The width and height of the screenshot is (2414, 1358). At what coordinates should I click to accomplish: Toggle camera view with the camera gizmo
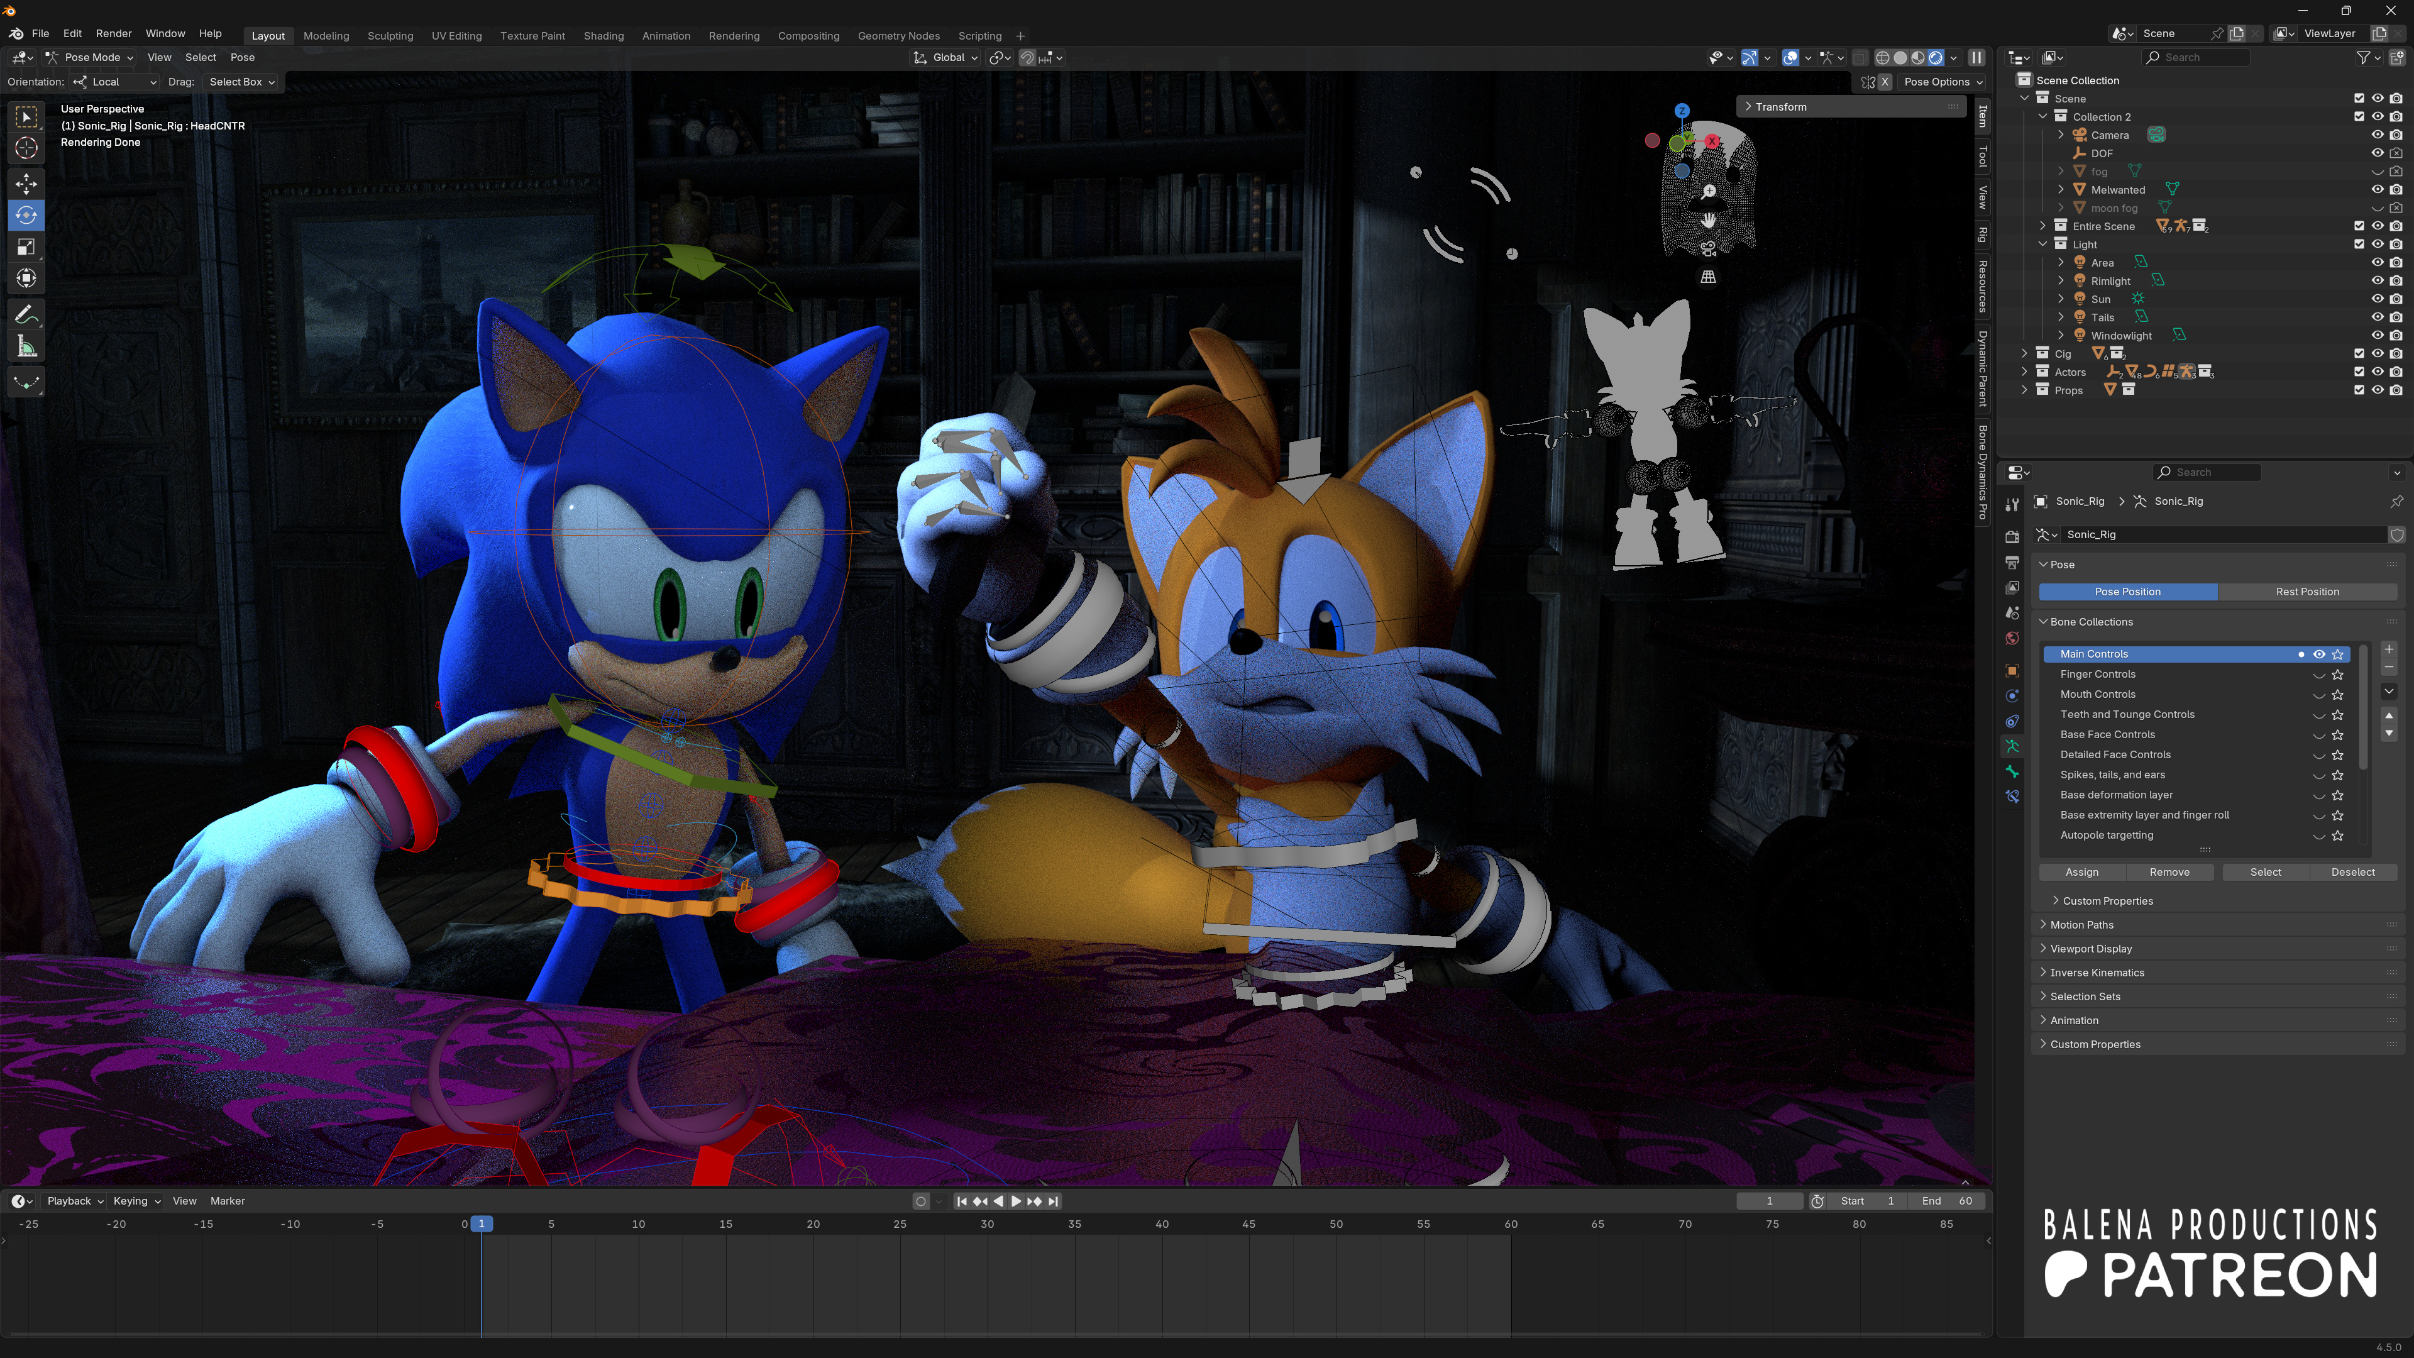click(1709, 248)
